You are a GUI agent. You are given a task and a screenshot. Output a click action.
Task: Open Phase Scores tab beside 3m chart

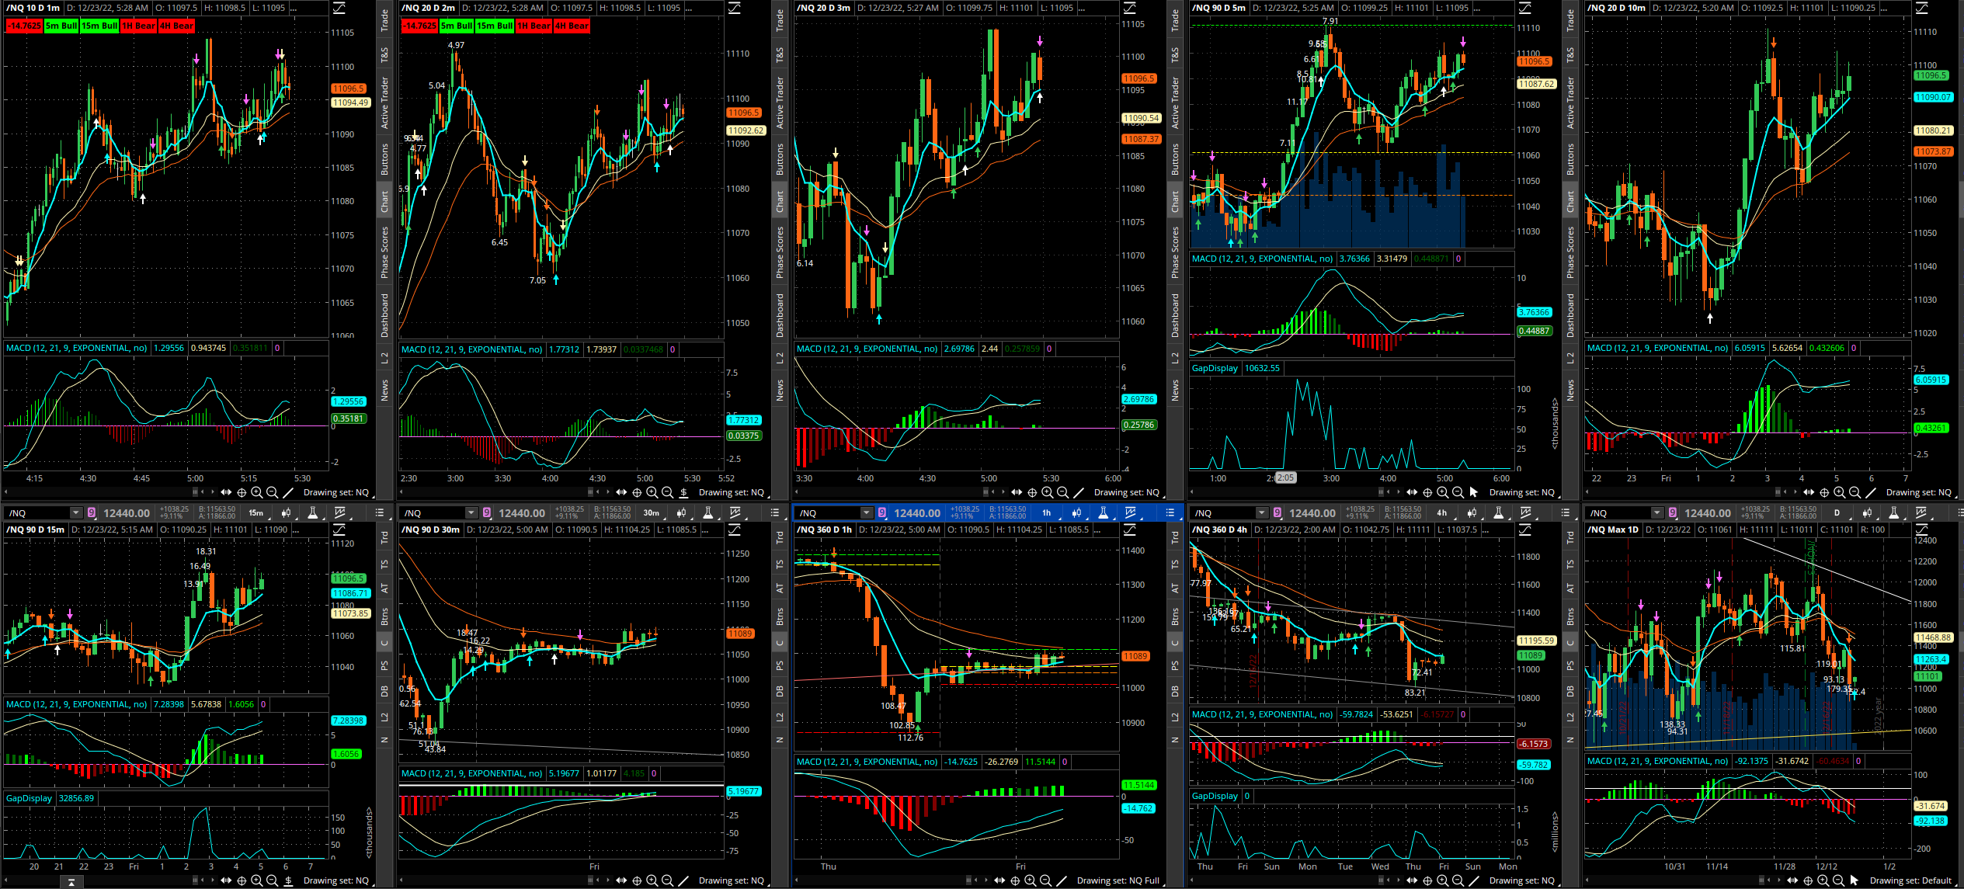1175,252
